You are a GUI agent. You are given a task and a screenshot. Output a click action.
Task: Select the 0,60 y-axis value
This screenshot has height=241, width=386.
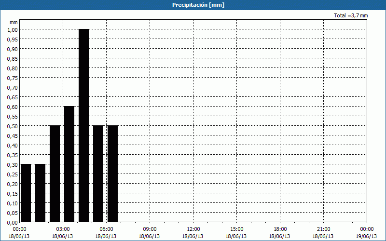(x=13, y=107)
